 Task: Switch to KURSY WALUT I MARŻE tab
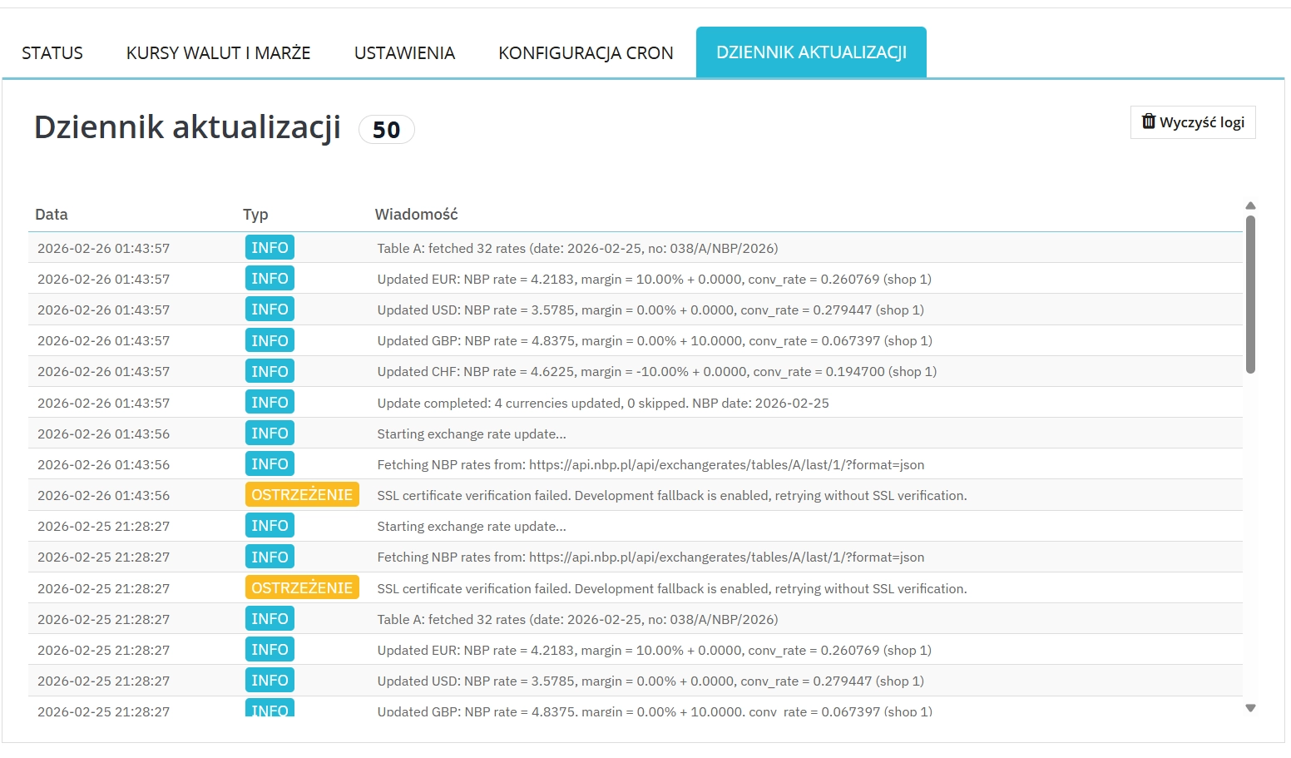coord(218,53)
